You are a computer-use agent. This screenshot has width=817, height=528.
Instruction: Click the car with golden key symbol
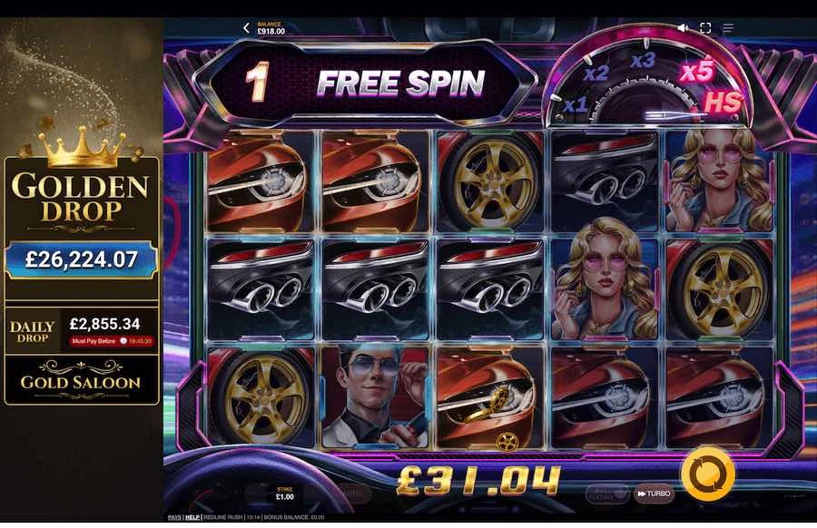(x=488, y=396)
